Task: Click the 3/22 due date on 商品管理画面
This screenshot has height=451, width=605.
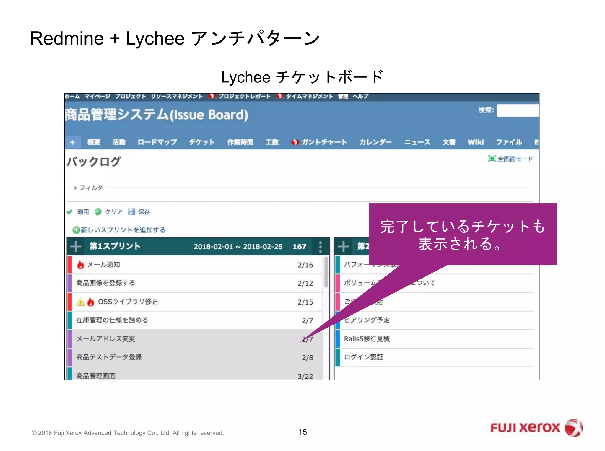Action: (305, 376)
